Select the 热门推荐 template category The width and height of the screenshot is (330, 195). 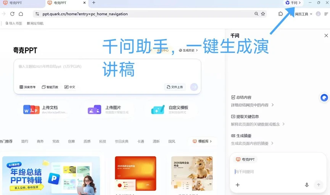click(6, 141)
